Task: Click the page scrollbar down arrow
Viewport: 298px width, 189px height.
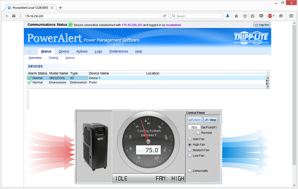Action: pyautogui.click(x=294, y=185)
